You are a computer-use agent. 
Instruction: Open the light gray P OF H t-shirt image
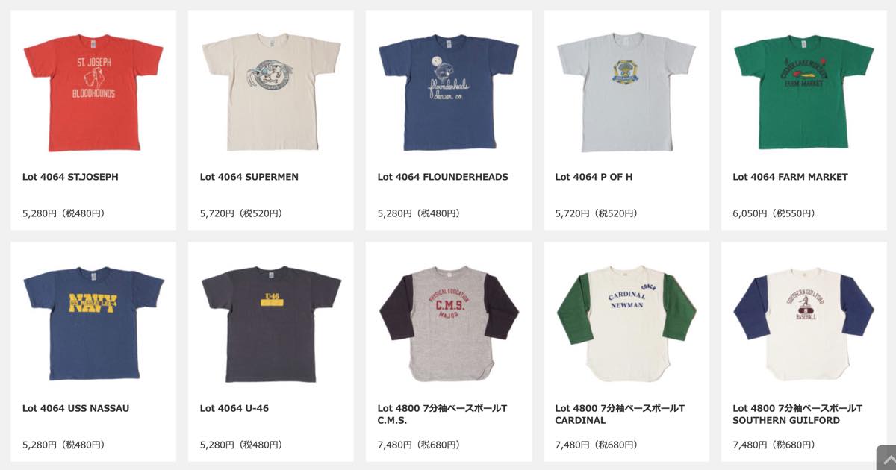pyautogui.click(x=626, y=93)
